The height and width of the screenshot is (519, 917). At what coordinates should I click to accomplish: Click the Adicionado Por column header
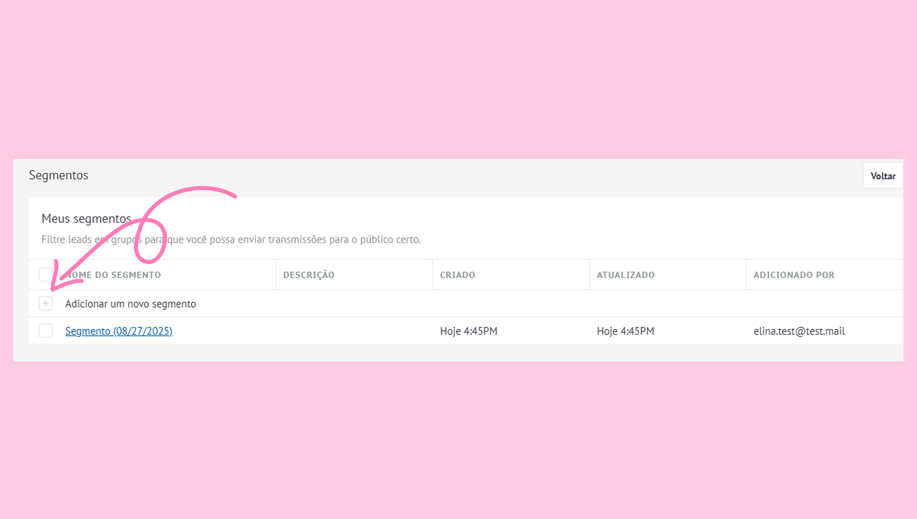[794, 275]
